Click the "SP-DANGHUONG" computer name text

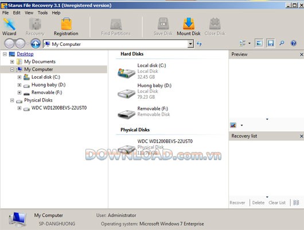[x=57, y=224]
